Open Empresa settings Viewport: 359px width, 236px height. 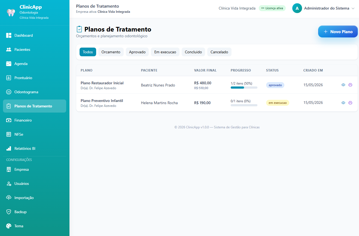click(35, 169)
